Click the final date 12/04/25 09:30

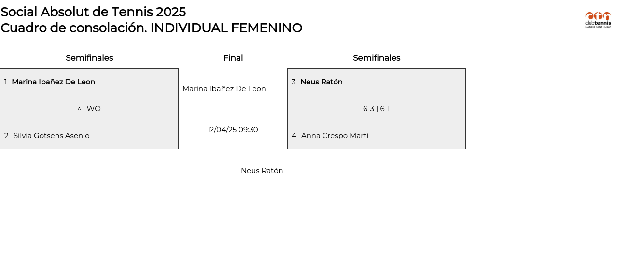233,130
